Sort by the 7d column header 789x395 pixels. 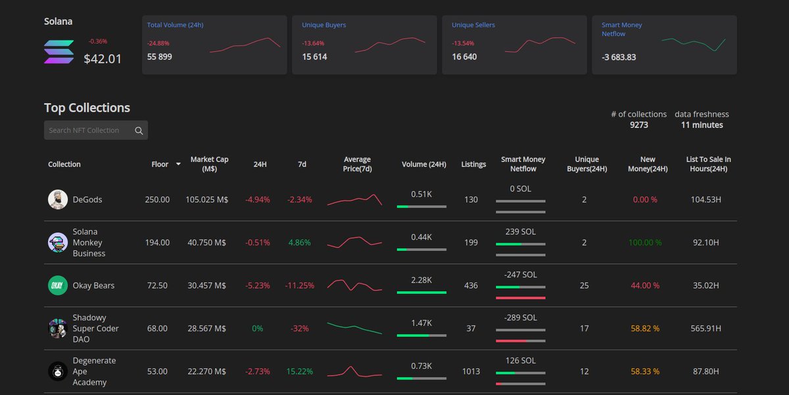click(302, 165)
